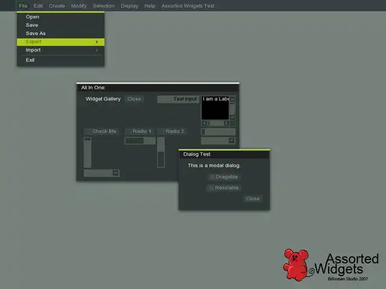Click the Dialog Test title bar
Screen dimensions: 386x289
(224, 154)
